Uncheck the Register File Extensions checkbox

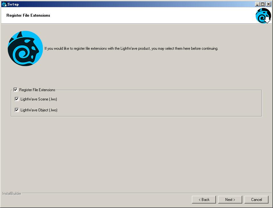coord(15,90)
